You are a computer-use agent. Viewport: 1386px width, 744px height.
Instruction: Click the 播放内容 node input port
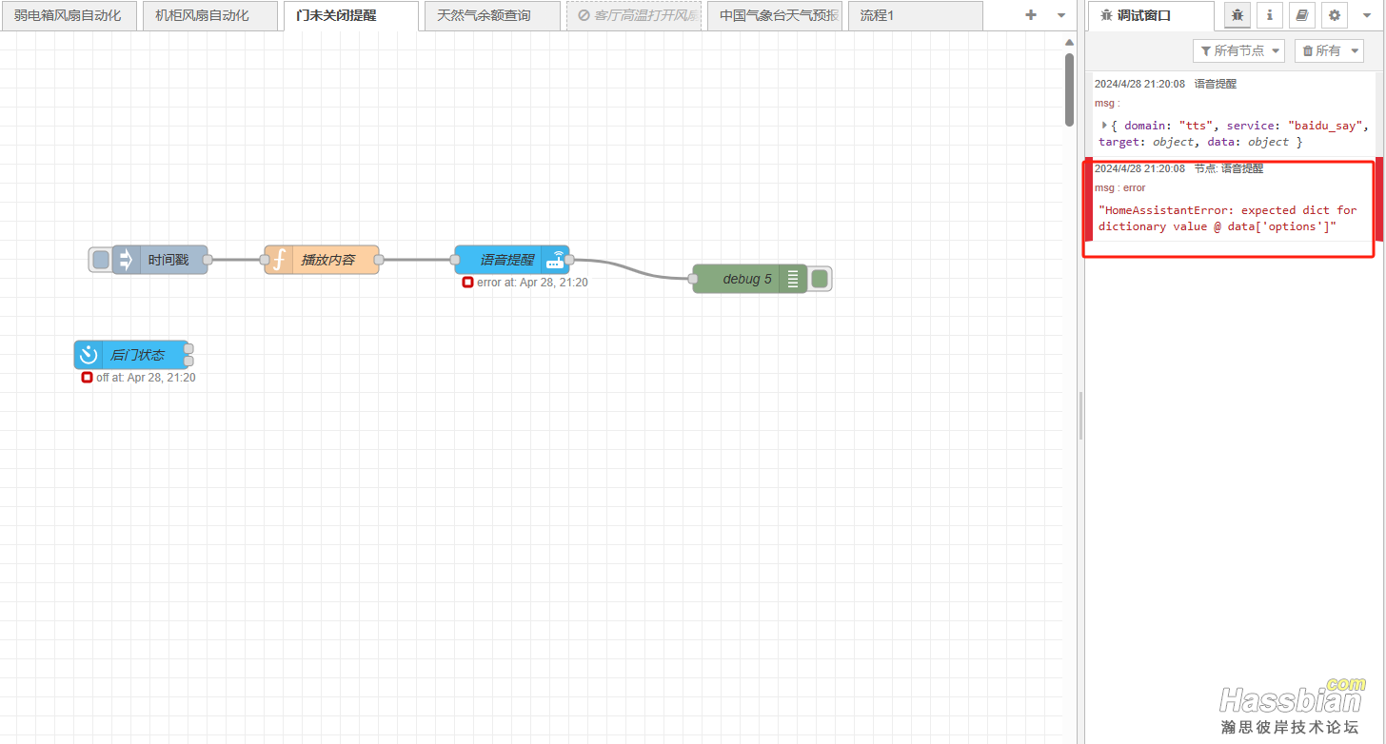265,260
